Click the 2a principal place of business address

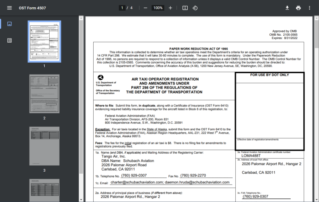point(130,197)
